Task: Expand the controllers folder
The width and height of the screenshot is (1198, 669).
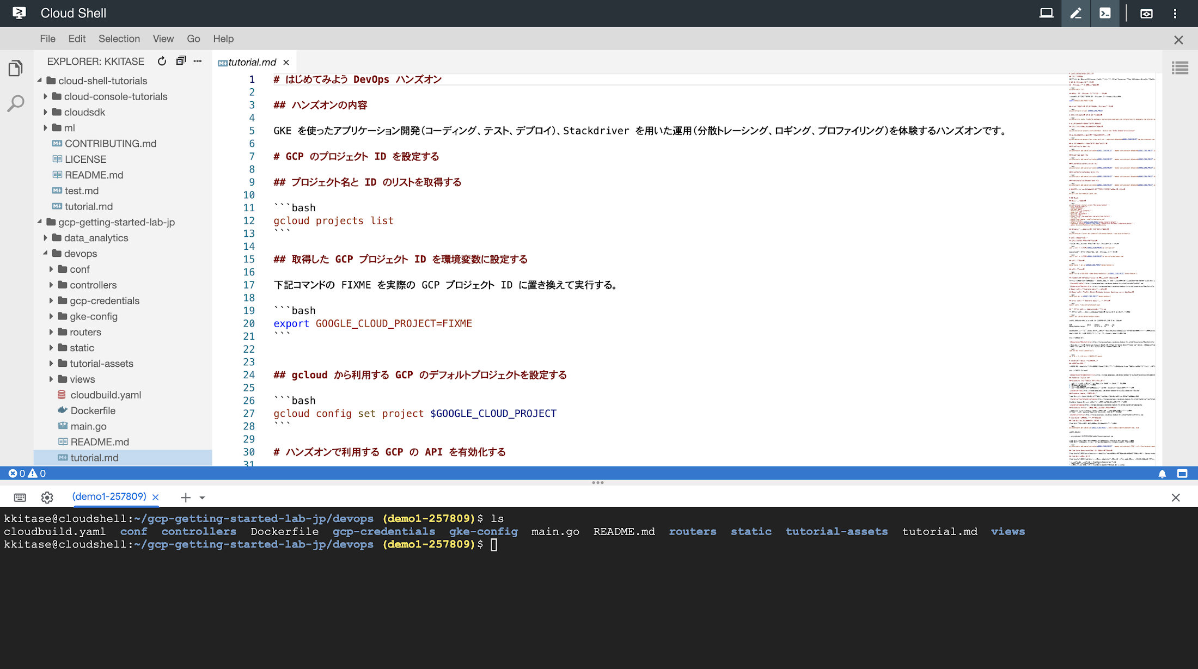Action: 51,285
